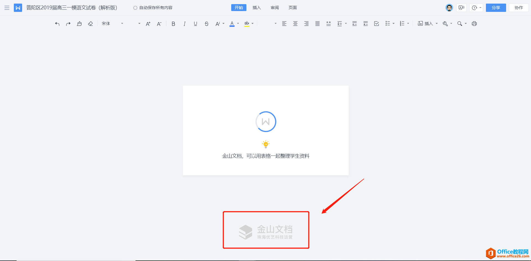This screenshot has height=261, width=531.
Task: Click the 协作 button
Action: click(519, 8)
